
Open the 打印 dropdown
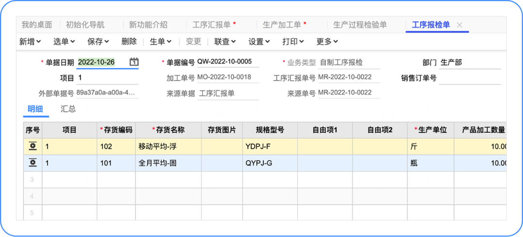293,42
